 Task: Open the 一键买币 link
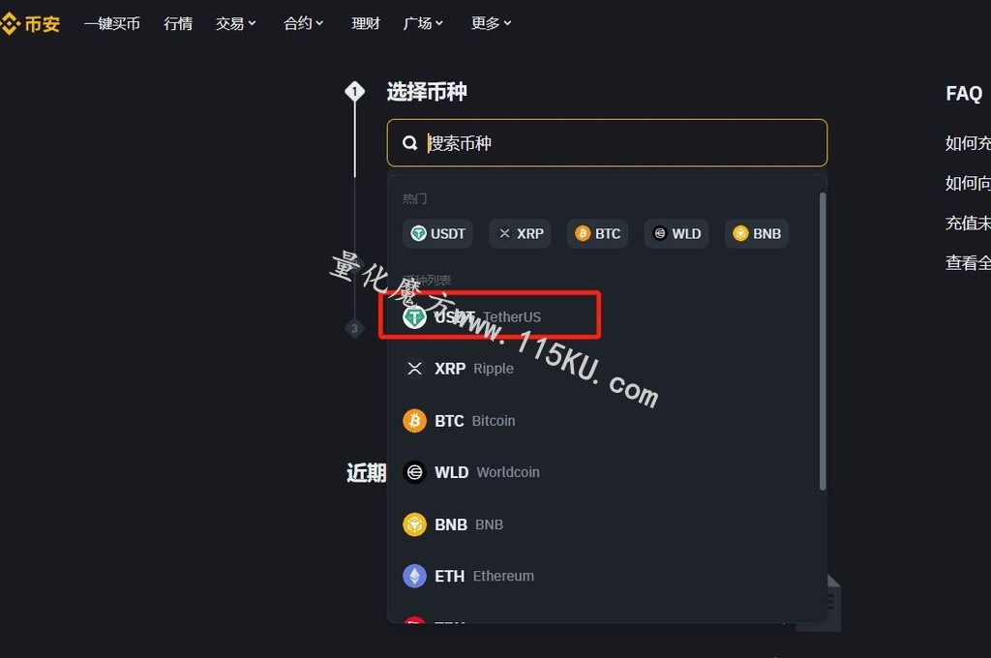point(112,24)
